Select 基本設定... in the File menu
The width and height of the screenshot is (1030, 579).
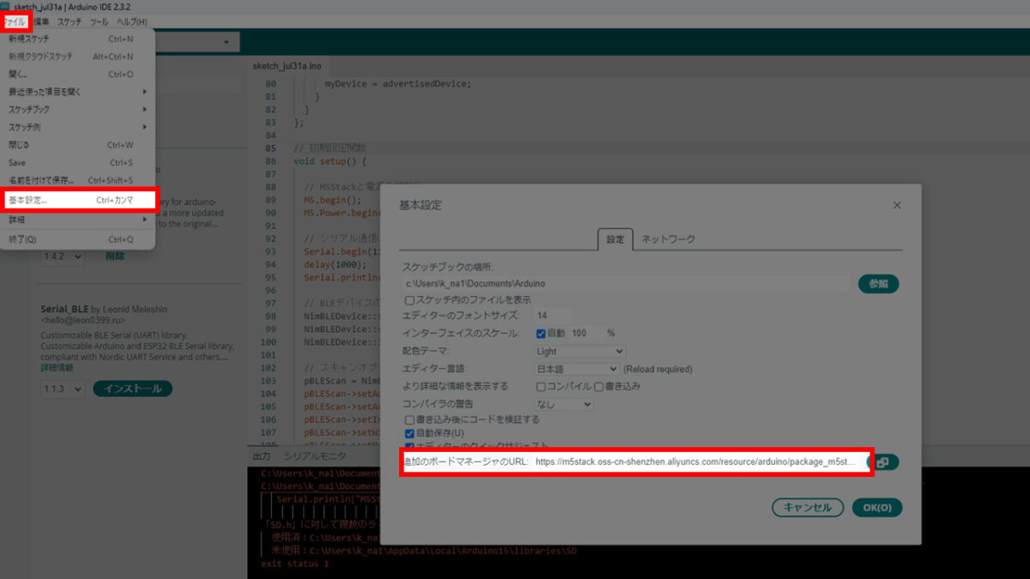point(77,200)
